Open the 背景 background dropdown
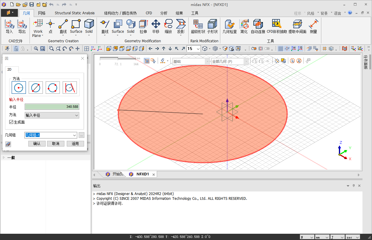372x240 pixels. pos(325,13)
